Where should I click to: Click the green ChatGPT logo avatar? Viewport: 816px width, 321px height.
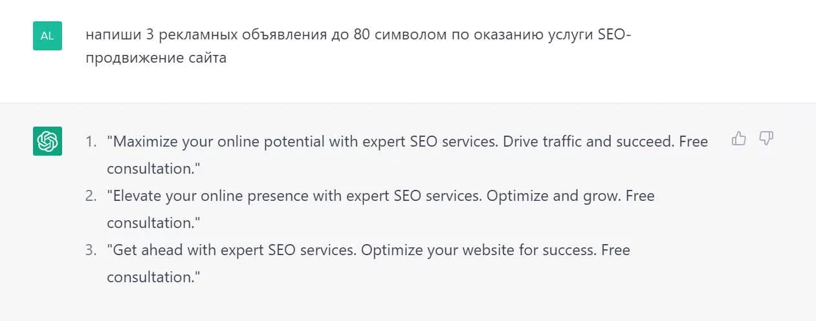click(x=47, y=141)
